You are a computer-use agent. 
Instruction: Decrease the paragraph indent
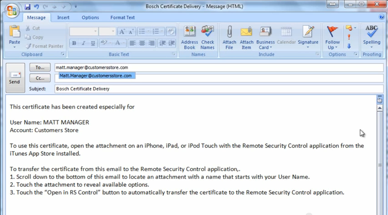[162, 43]
